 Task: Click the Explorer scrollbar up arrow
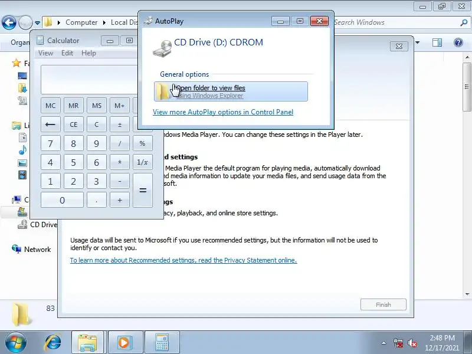pyautogui.click(x=467, y=57)
